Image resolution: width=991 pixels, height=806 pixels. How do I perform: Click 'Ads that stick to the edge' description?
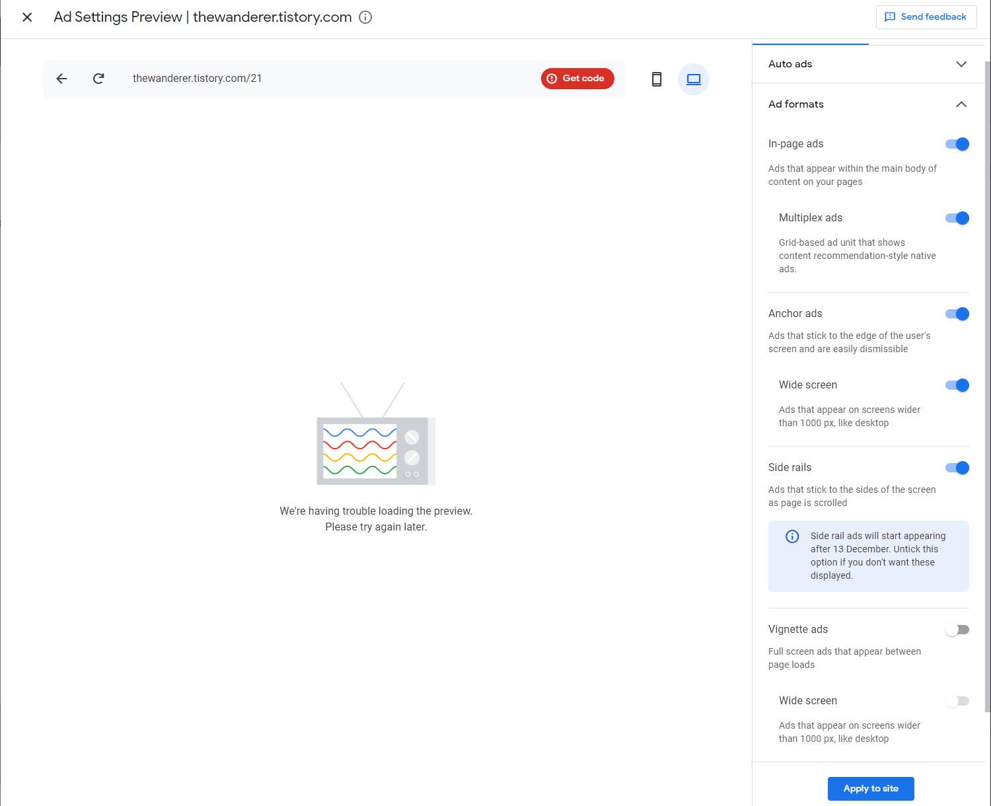pyautogui.click(x=849, y=342)
